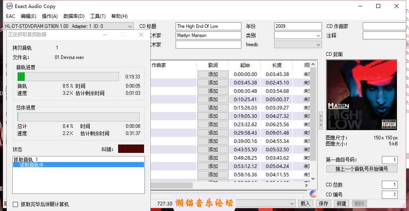Click the CD 标题 field with The High End Of Low
Image resolution: width=409 pixels, height=211 pixels.
pyautogui.click(x=208, y=26)
